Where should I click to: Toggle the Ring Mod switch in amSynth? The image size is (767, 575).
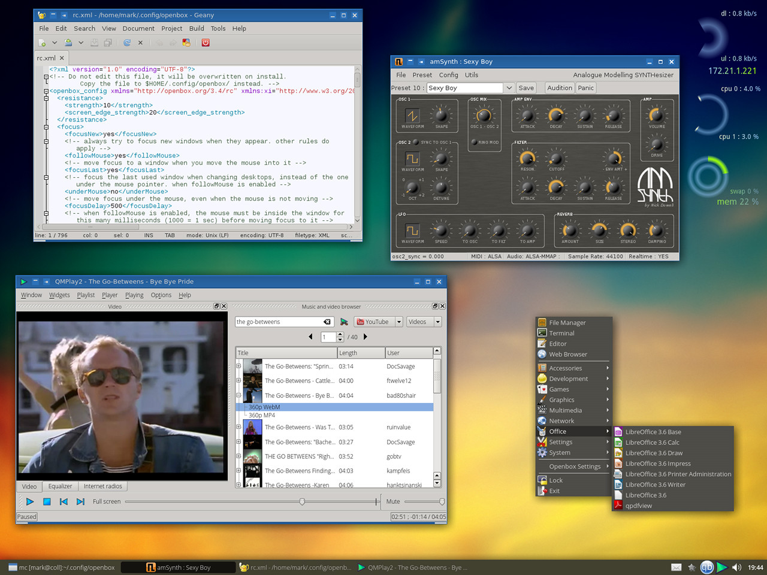[474, 142]
